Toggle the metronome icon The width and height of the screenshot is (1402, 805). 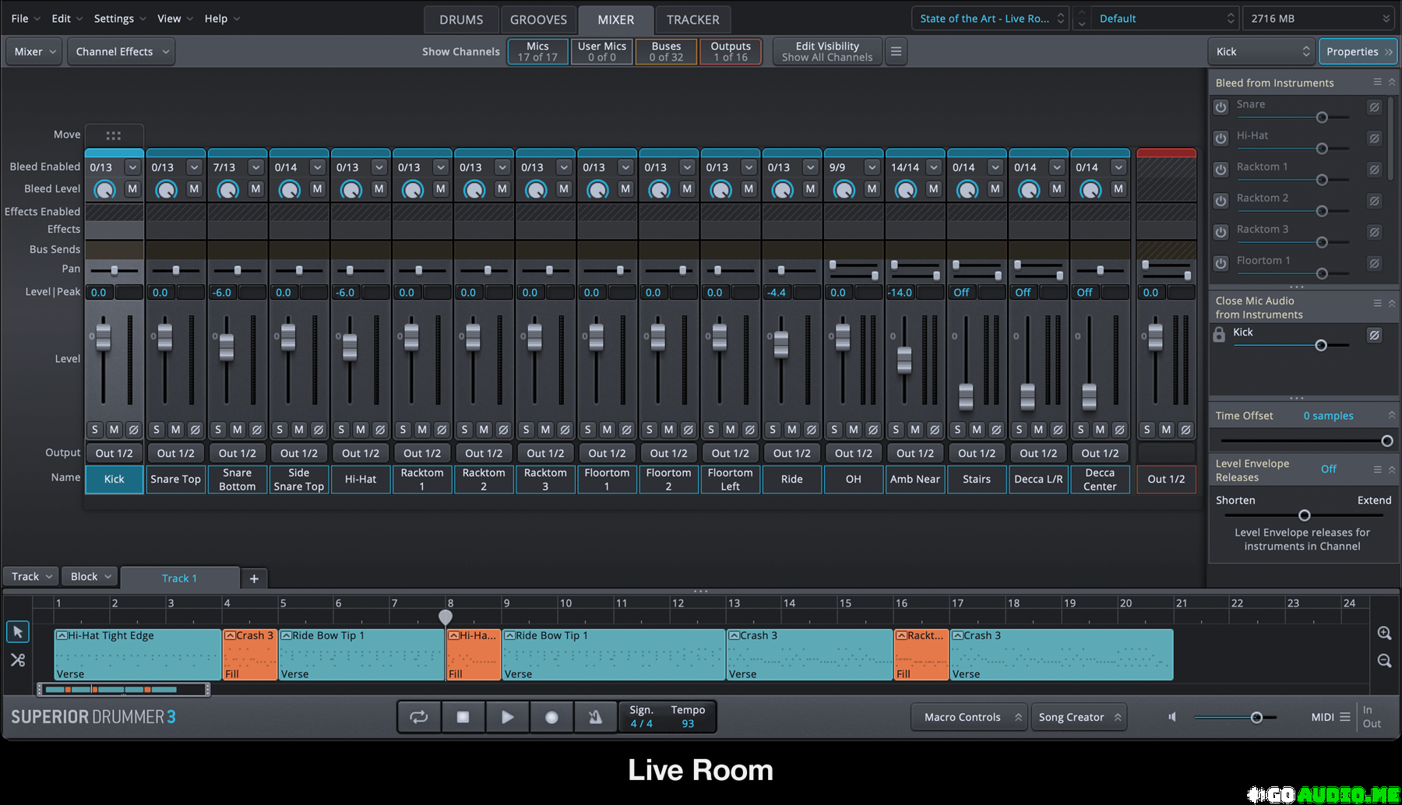[x=595, y=717]
